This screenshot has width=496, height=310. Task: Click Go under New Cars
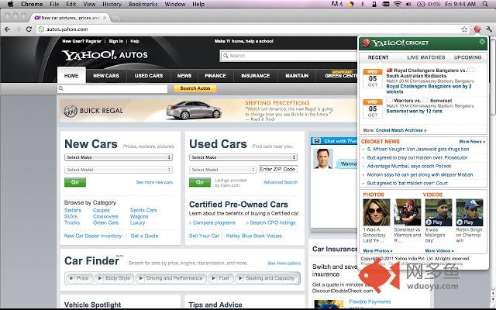coord(75,182)
